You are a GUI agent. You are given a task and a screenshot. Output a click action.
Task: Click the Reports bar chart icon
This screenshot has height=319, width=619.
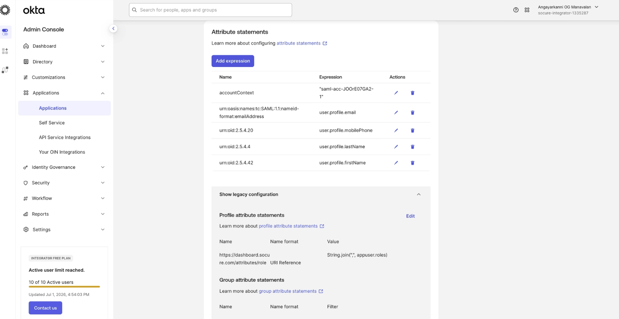[x=25, y=214]
